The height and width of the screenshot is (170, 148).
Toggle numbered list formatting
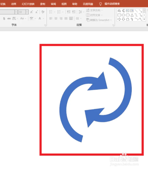(59, 12)
